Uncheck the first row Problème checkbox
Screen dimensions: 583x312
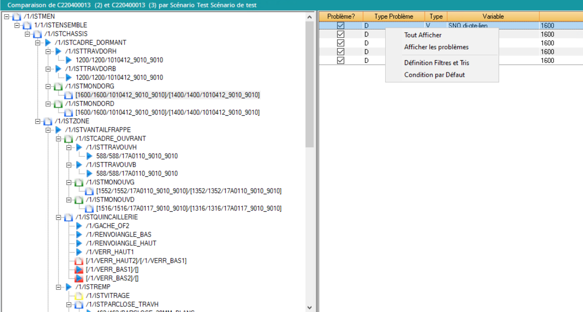pos(341,26)
